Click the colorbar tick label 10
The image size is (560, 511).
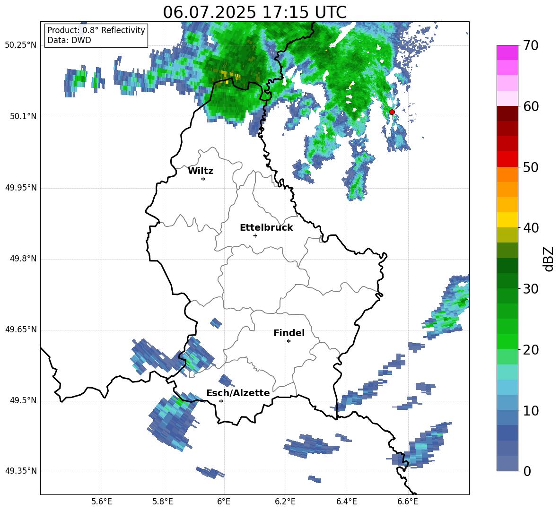click(531, 410)
